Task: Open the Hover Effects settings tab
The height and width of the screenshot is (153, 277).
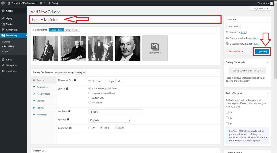Action: [43, 94]
